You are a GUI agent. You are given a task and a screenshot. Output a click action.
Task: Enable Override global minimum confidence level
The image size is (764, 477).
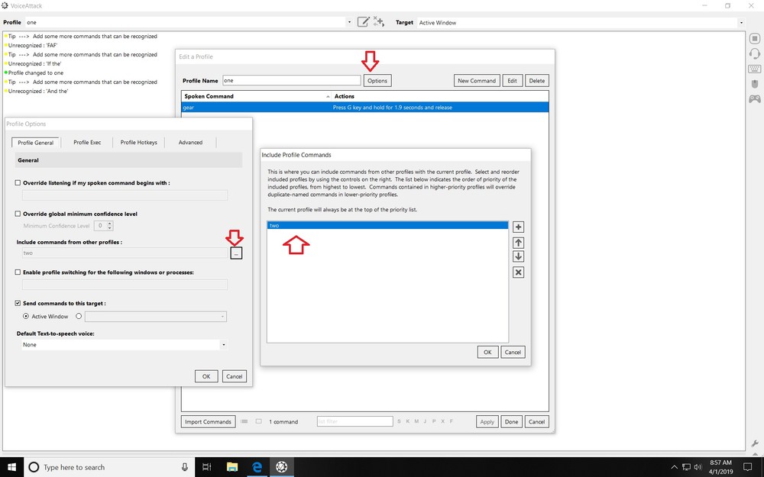(18, 214)
